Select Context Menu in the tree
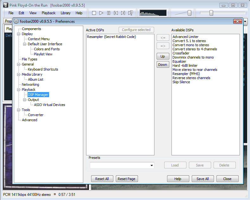The image size is (250, 200). [x=39, y=39]
